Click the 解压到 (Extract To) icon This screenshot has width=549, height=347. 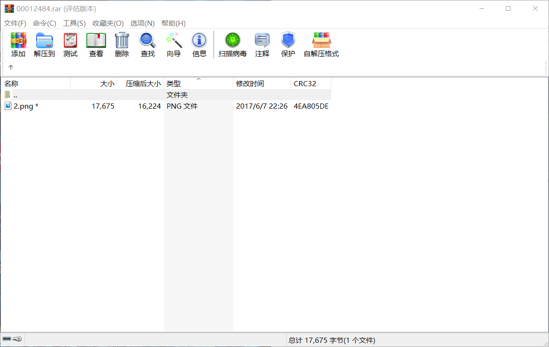pos(44,44)
